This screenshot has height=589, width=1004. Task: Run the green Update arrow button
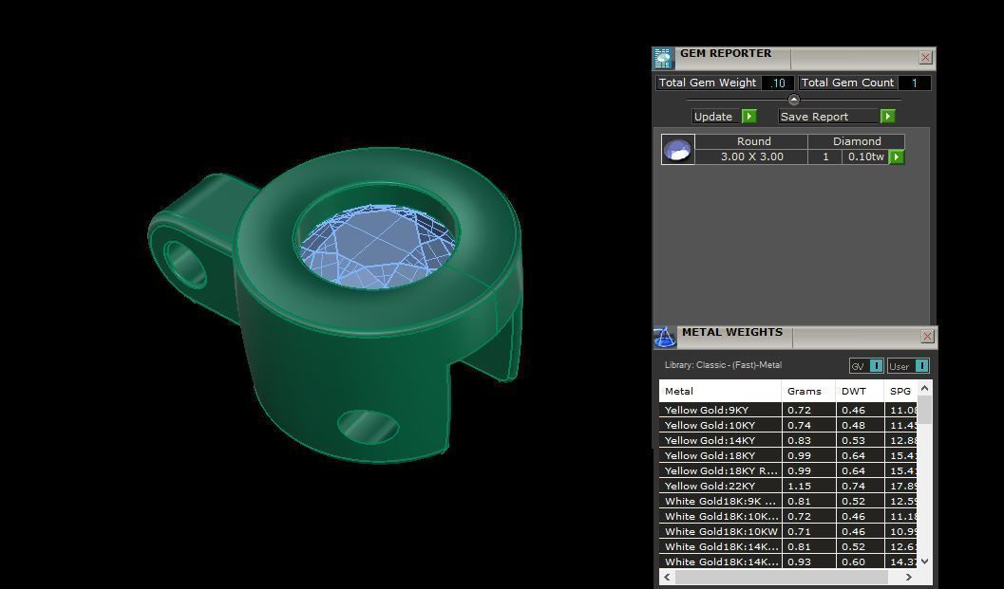[x=749, y=117]
